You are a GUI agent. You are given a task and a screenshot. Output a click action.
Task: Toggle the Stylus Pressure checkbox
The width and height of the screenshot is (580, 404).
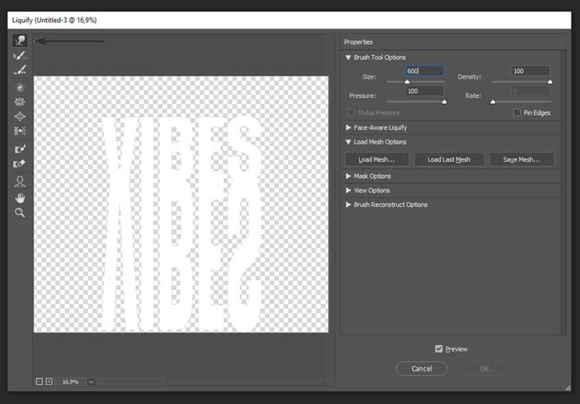[x=350, y=113]
